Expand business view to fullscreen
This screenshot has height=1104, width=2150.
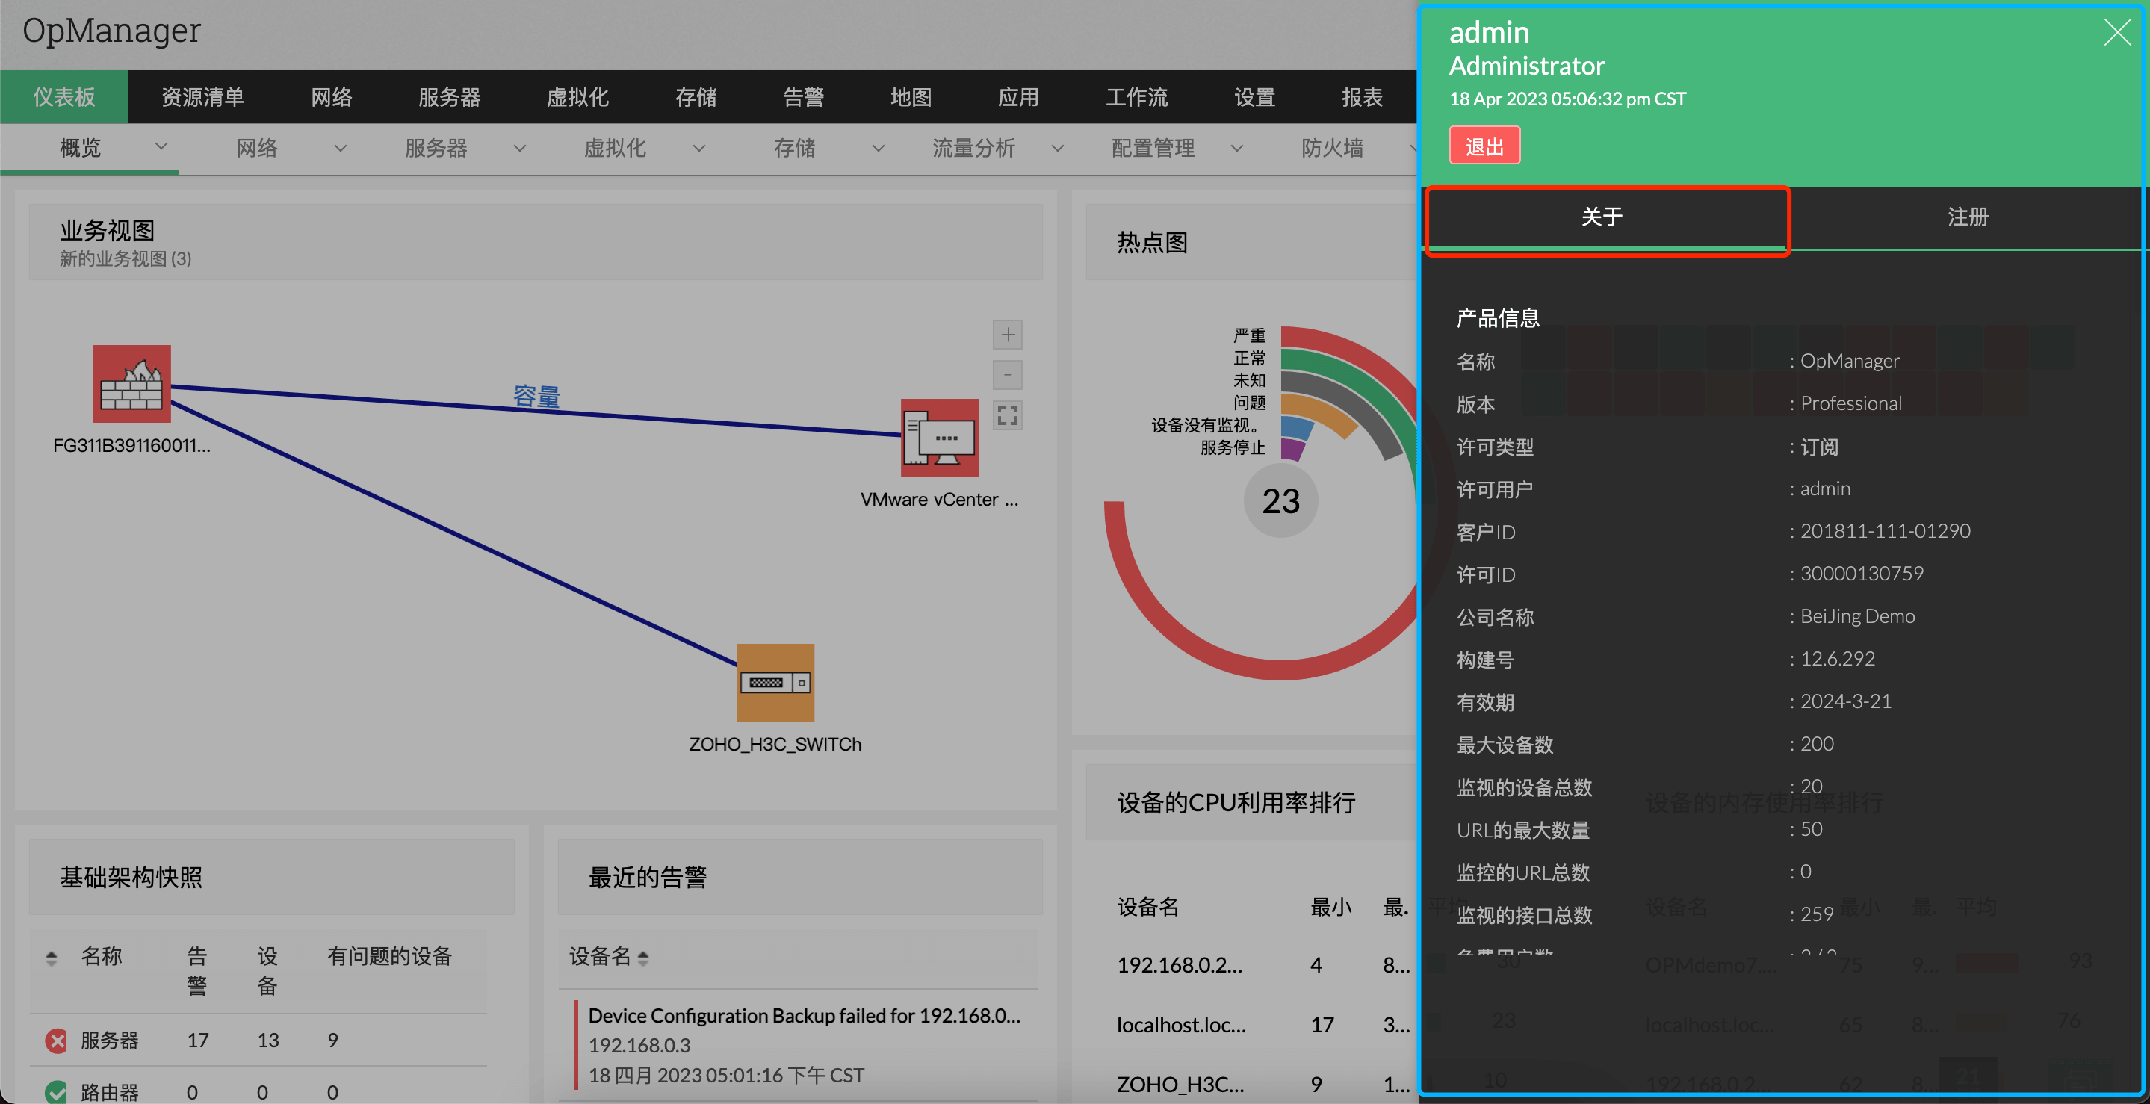[x=1008, y=415]
